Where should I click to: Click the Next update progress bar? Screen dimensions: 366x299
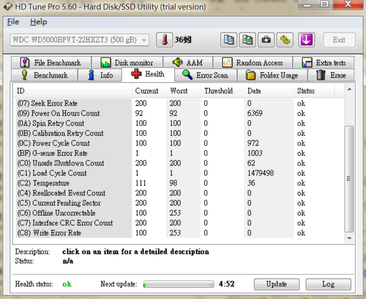coord(179,284)
